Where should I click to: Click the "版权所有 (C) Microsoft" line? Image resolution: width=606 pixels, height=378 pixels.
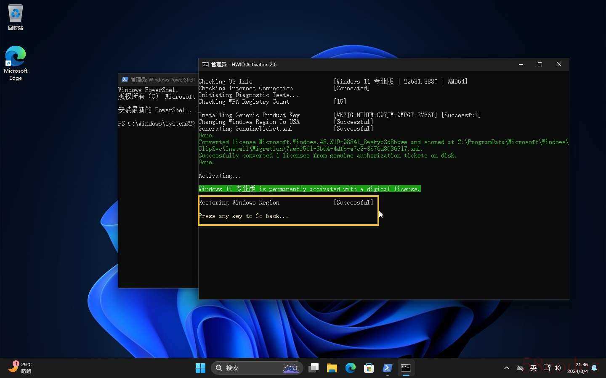pos(157,97)
